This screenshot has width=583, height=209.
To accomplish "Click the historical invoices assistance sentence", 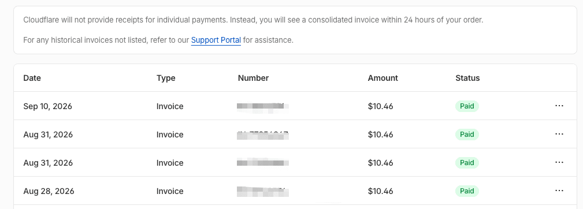I will click(x=158, y=40).
